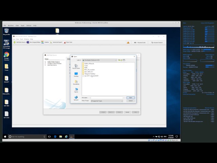Open the Action Center notification icon
The width and height of the screenshot is (217, 163).
pos(177,137)
